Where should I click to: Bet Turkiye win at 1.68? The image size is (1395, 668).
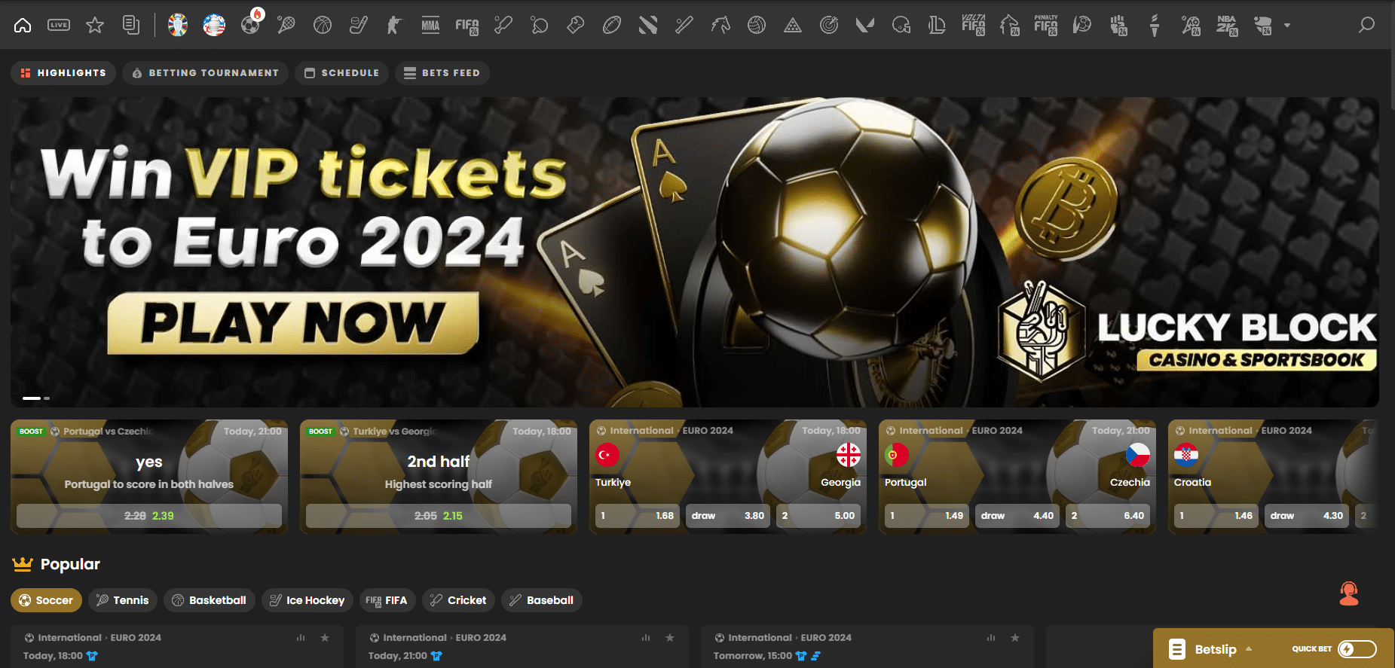[x=638, y=516]
